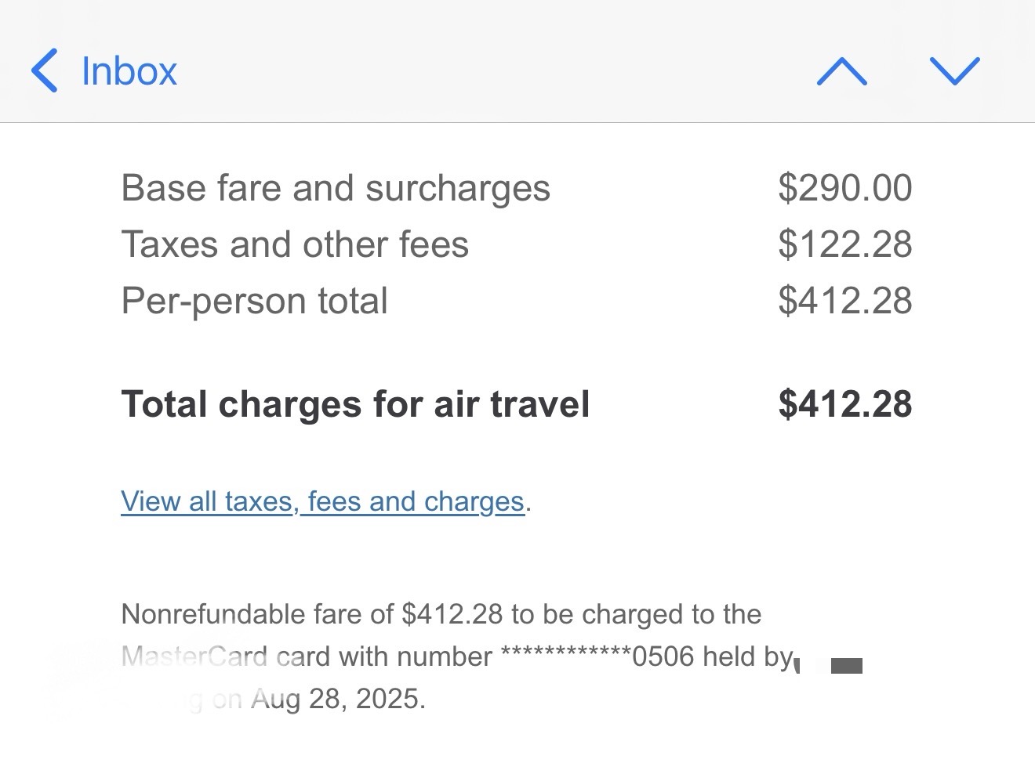Tap the back chevron arrow icon
Image resolution: width=1035 pixels, height=763 pixels.
click(x=45, y=71)
